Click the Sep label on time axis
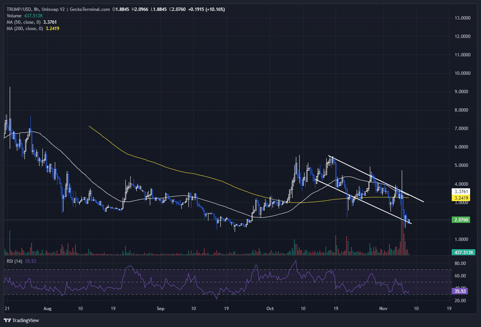 pyautogui.click(x=161, y=309)
